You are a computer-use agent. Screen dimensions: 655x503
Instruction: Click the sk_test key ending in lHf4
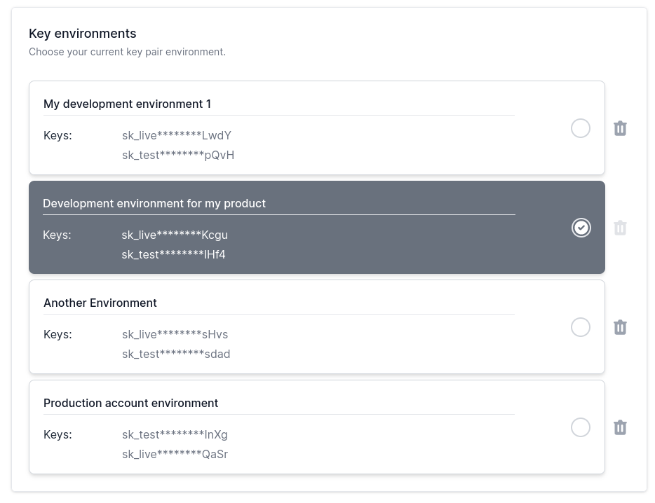click(x=173, y=254)
